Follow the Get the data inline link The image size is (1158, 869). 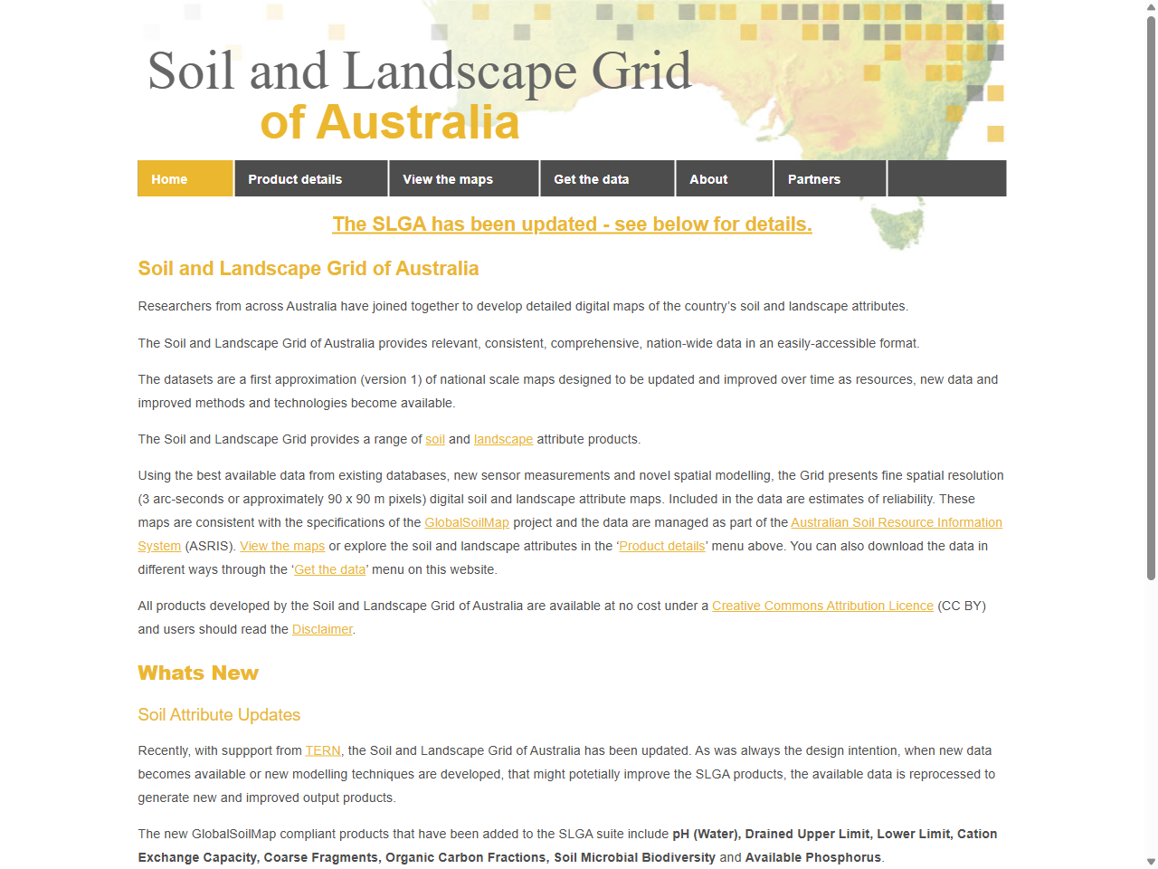pos(329,569)
